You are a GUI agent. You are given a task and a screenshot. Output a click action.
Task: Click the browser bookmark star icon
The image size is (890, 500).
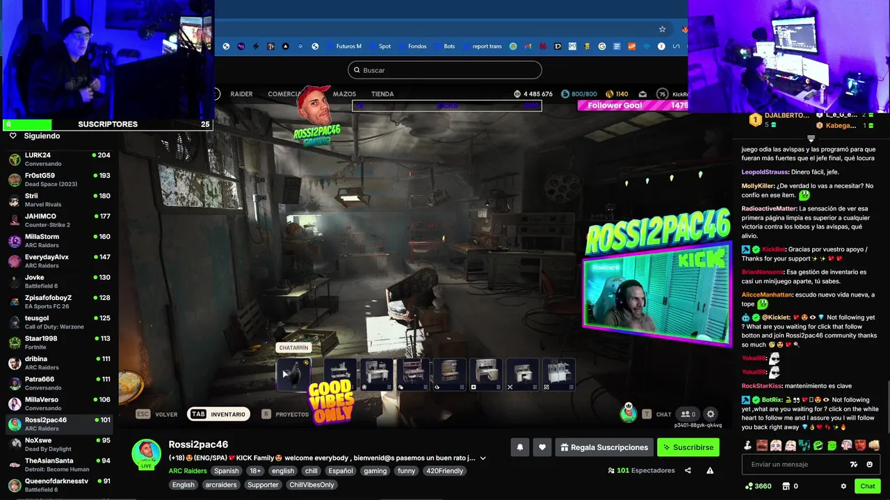tap(662, 29)
